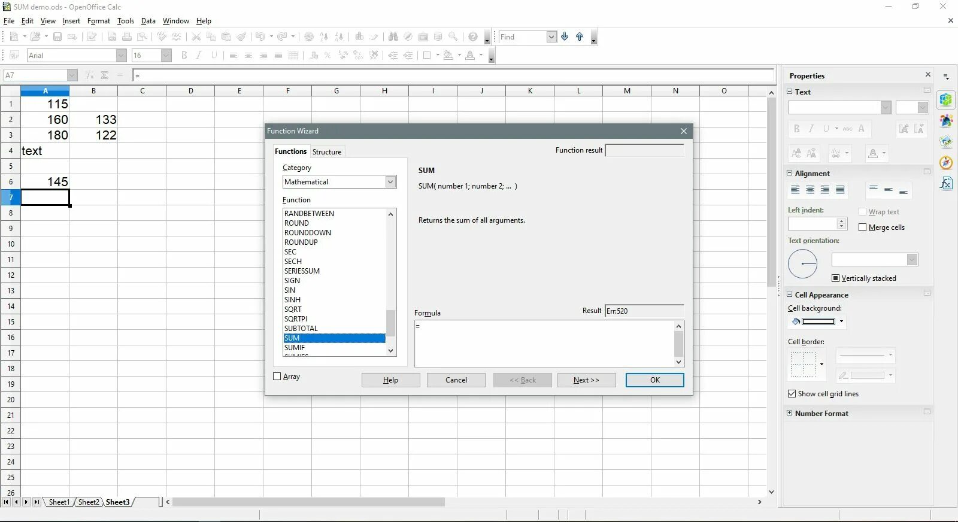958x522 pixels.
Task: Open the sidebar Gallery icon
Action: [945, 142]
